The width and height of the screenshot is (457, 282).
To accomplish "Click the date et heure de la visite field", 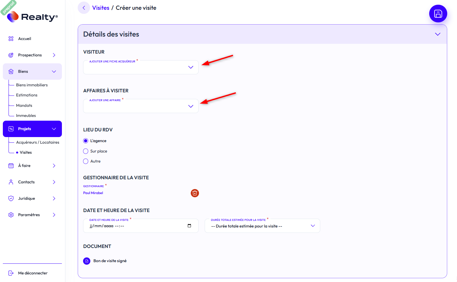I will pyautogui.click(x=136, y=226).
